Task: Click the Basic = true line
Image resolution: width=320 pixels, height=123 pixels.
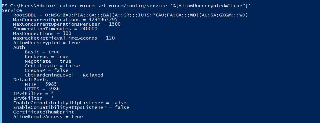Action: 42,52
